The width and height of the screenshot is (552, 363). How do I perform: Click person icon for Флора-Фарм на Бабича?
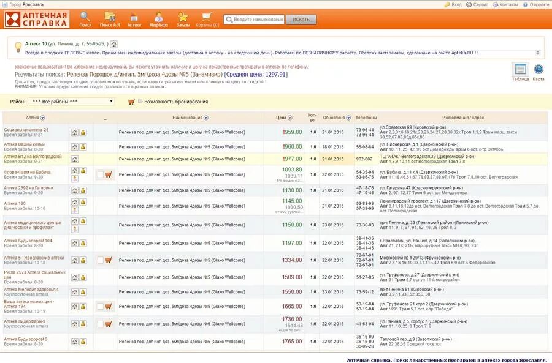coord(75,179)
